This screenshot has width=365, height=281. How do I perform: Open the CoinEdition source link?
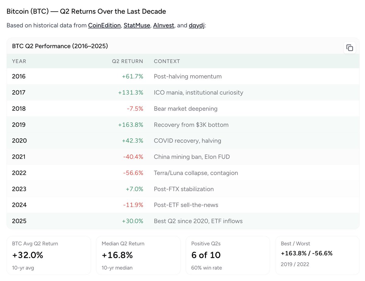104,26
